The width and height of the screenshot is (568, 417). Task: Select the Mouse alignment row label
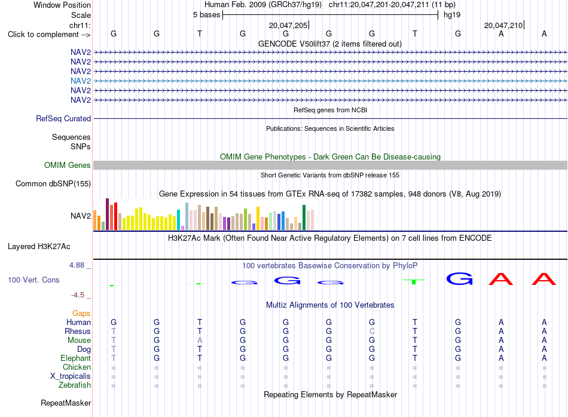pos(79,341)
